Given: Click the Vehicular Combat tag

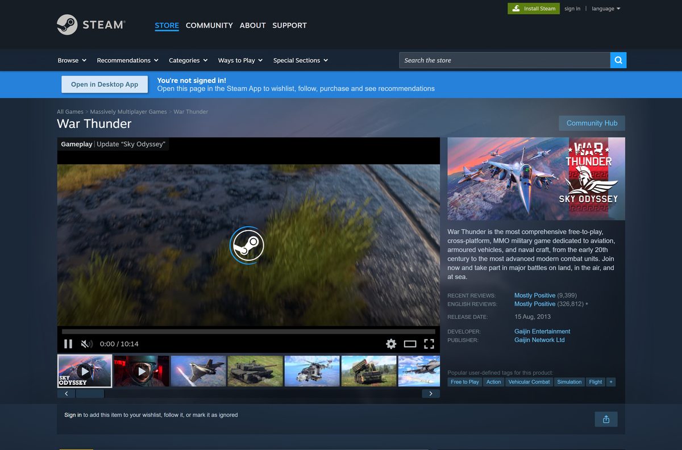Looking at the screenshot, I should pyautogui.click(x=529, y=382).
